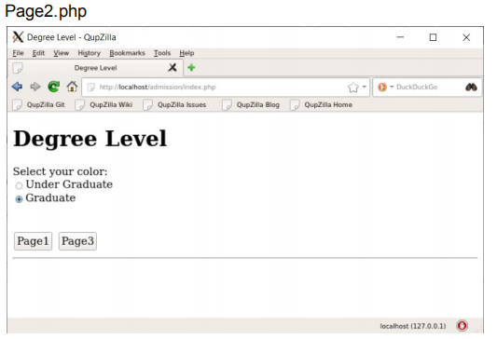This screenshot has height=339, width=497.
Task: Click the Page3 button
Action: tap(77, 241)
